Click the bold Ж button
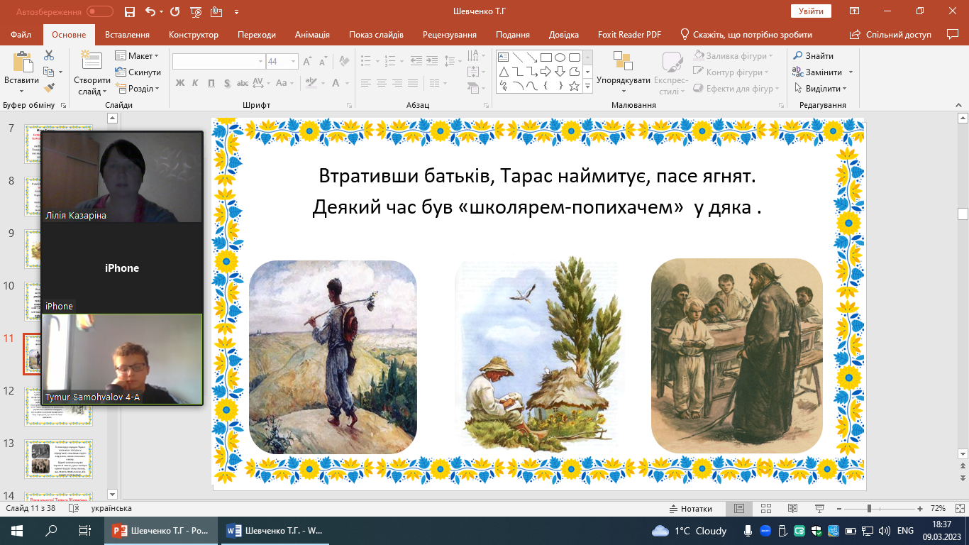This screenshot has height=545, width=969. click(x=179, y=83)
